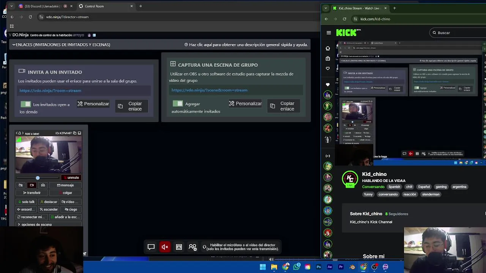Toggle ensordecer (deafen) guest button
This screenshot has height=273, width=486.
point(26,209)
